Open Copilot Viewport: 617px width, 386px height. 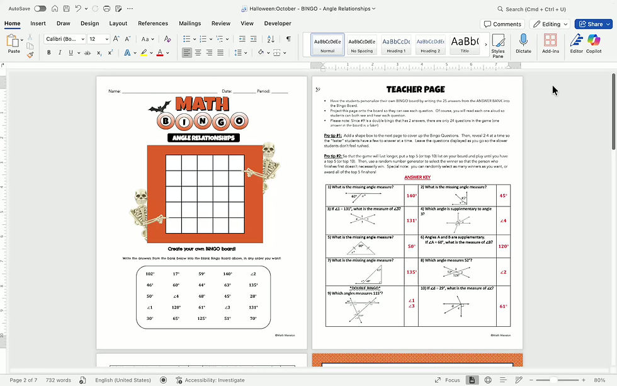point(593,43)
